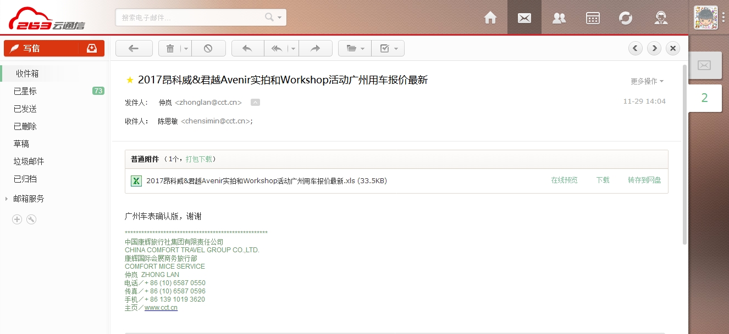The width and height of the screenshot is (729, 334).
Task: Click the 写信 compose button
Action: (x=41, y=48)
